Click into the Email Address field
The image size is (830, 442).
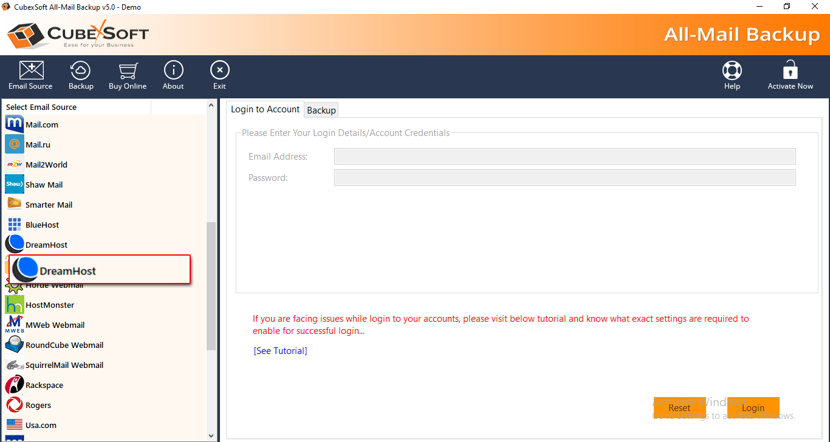[564, 157]
